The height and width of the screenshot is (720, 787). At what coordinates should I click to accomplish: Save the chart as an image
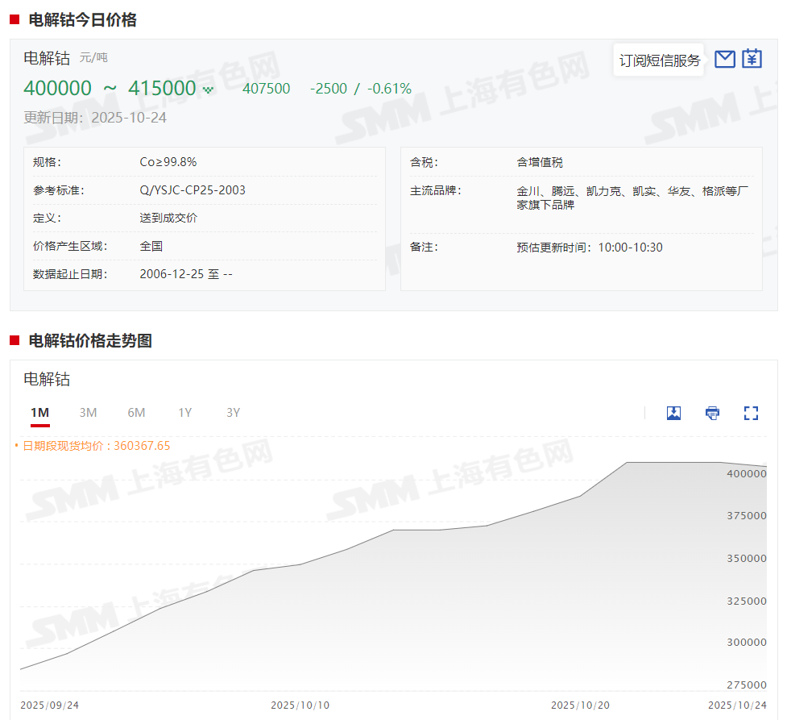tap(673, 413)
